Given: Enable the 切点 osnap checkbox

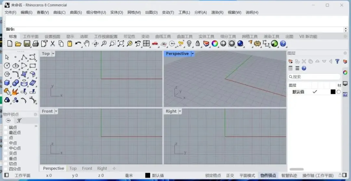Looking at the screenshot, I should click(6, 164).
